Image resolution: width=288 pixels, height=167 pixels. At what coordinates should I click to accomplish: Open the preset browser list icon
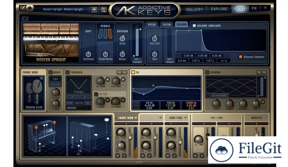click(94, 10)
